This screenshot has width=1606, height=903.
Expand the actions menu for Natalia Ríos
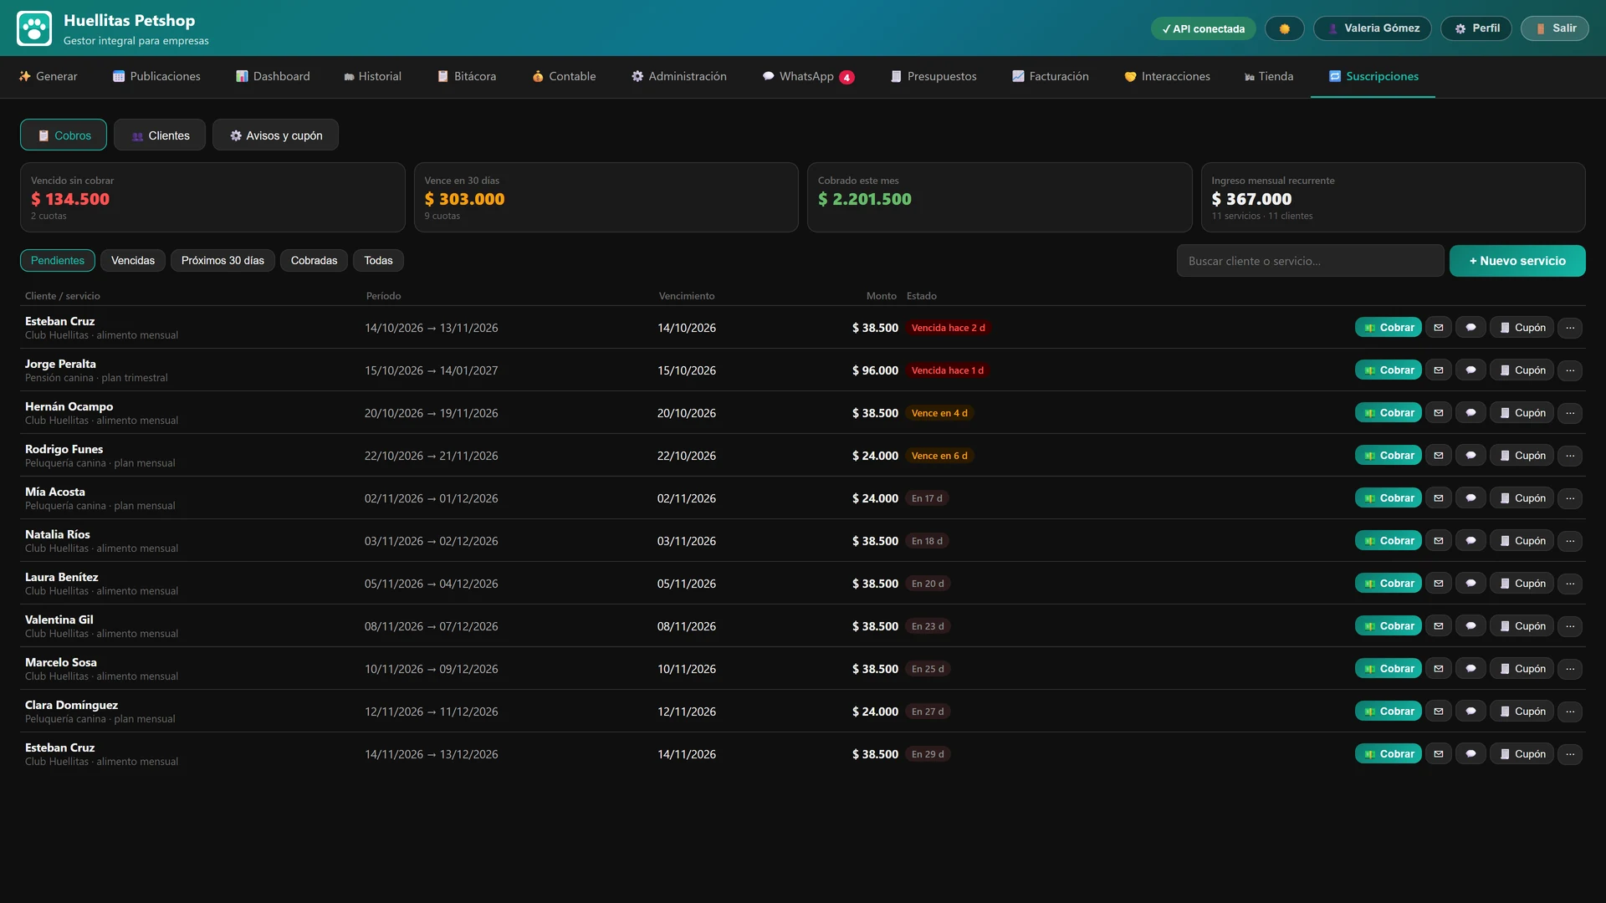pos(1570,541)
